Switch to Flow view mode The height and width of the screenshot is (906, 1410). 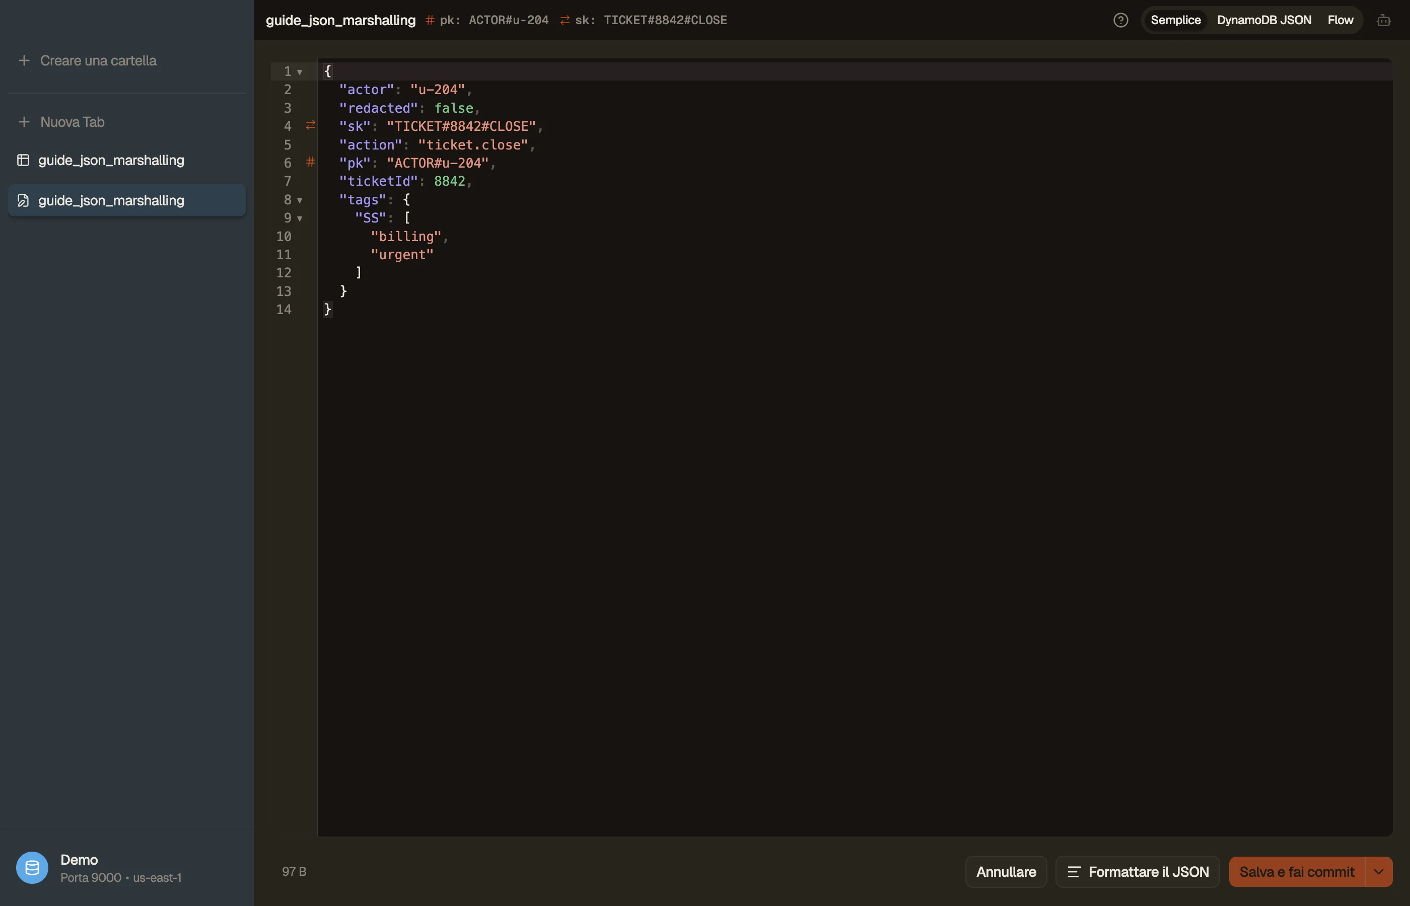point(1340,20)
